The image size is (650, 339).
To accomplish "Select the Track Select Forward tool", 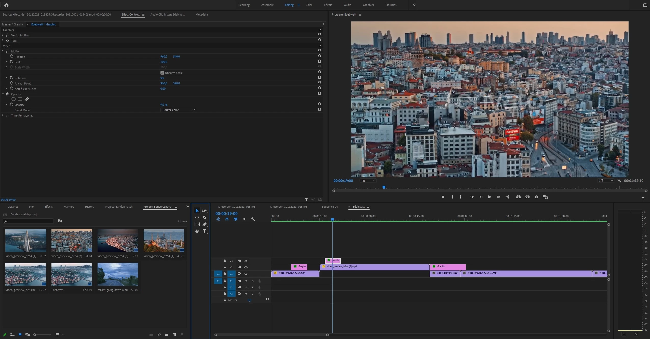I will click(204, 211).
